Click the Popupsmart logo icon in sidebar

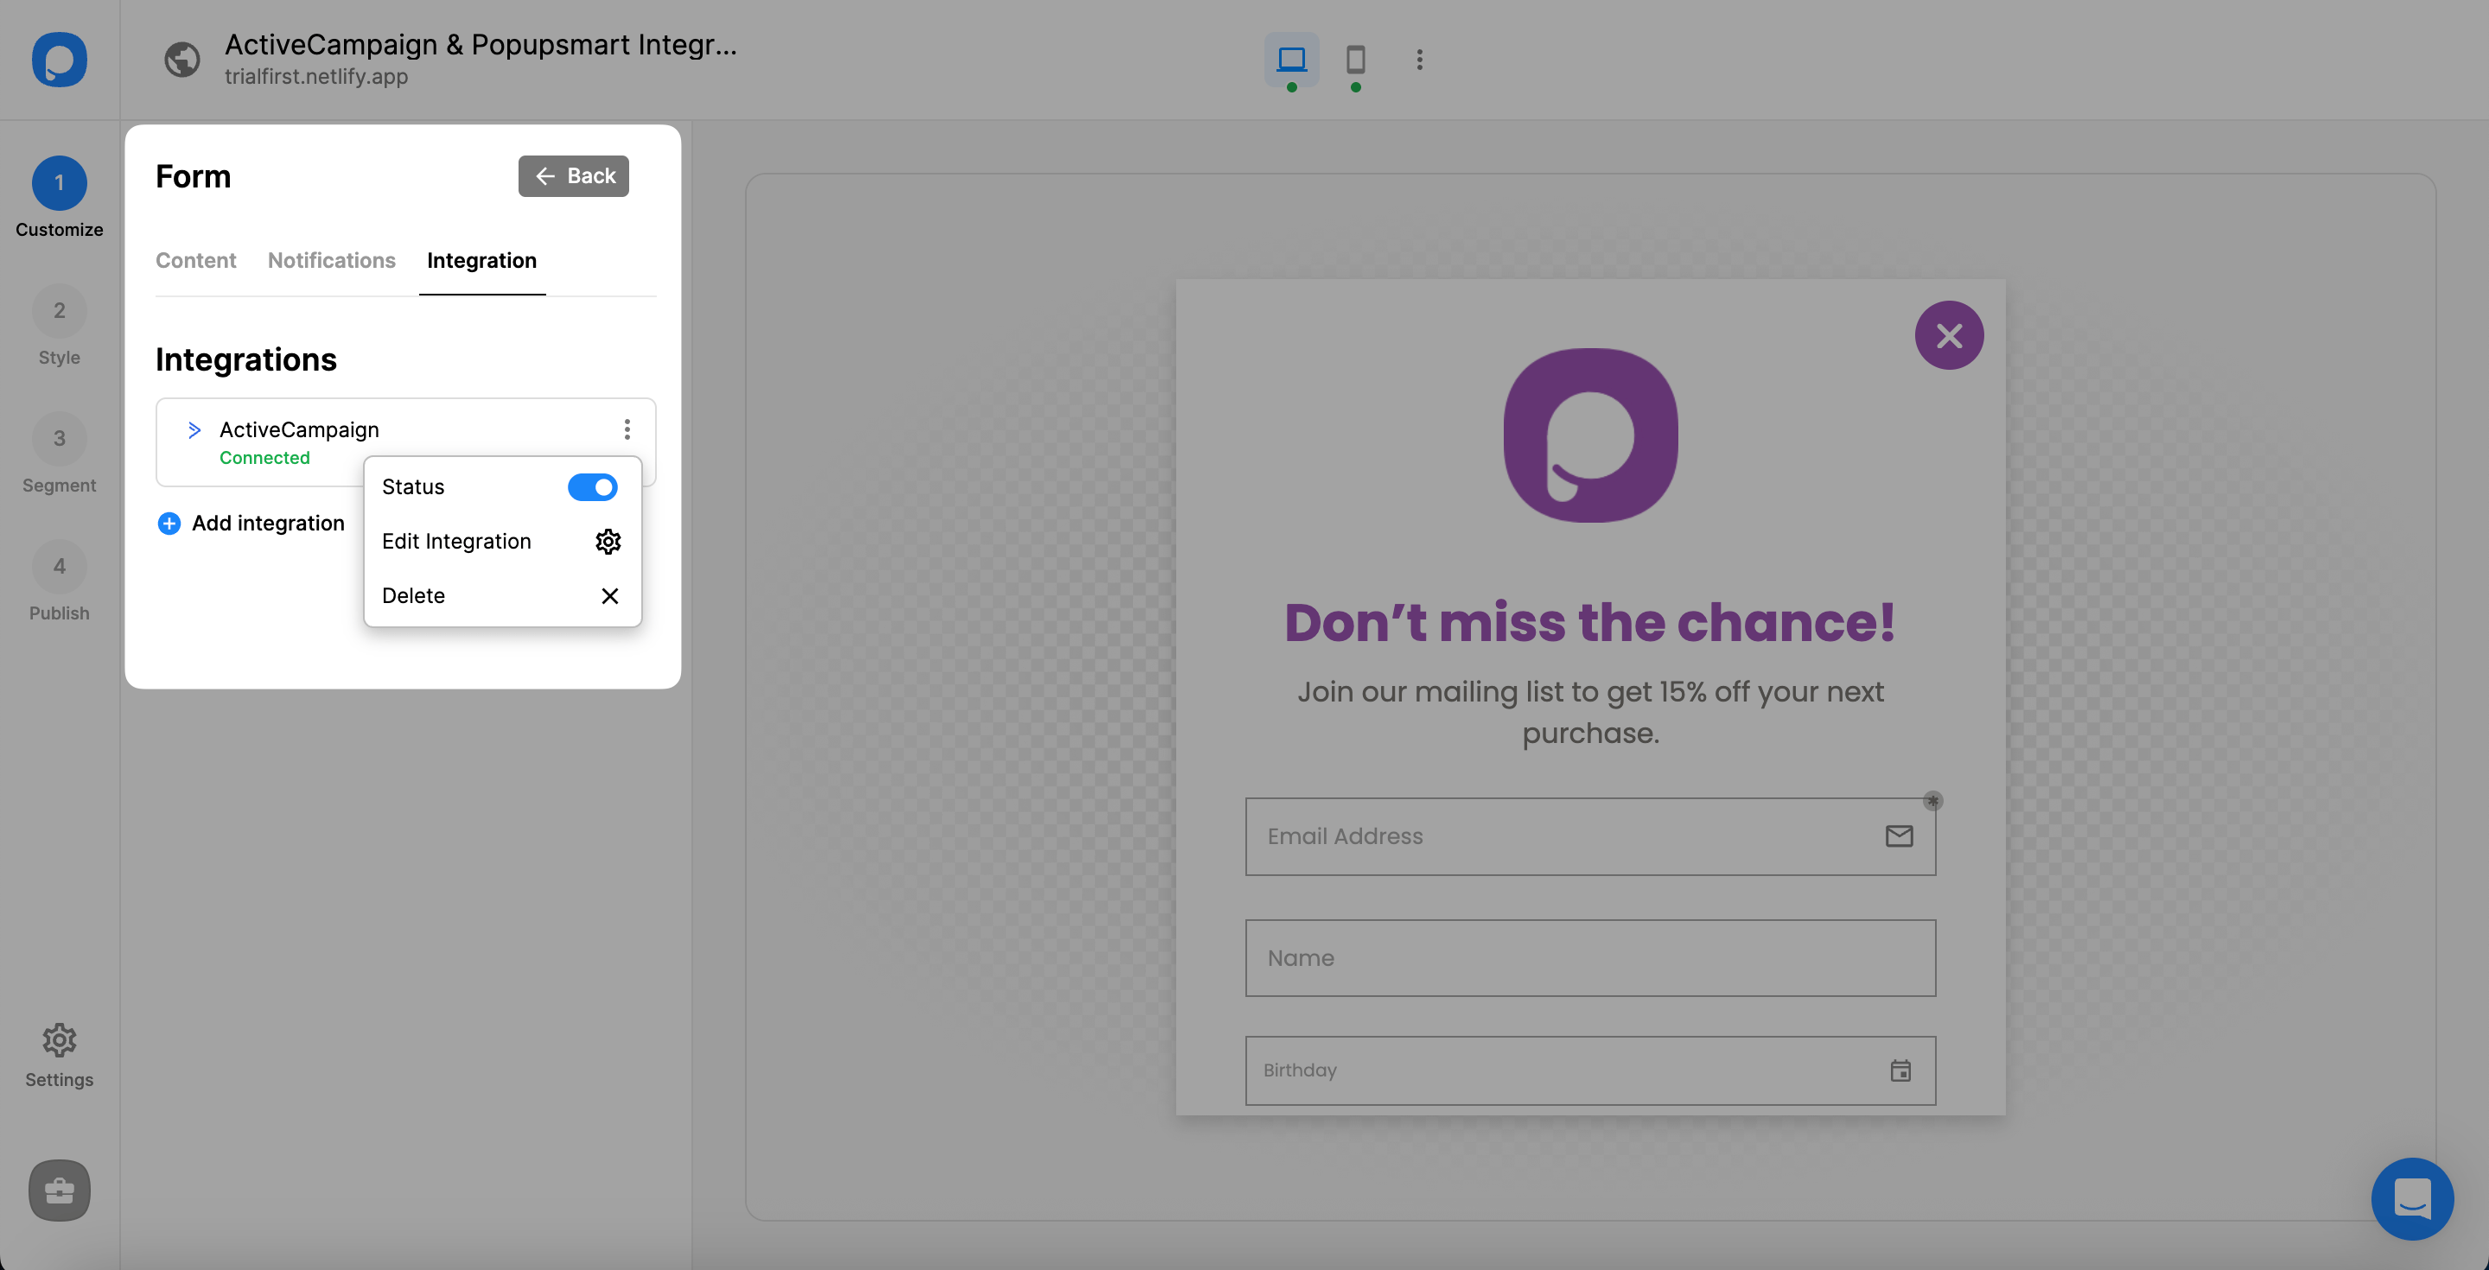[x=59, y=59]
